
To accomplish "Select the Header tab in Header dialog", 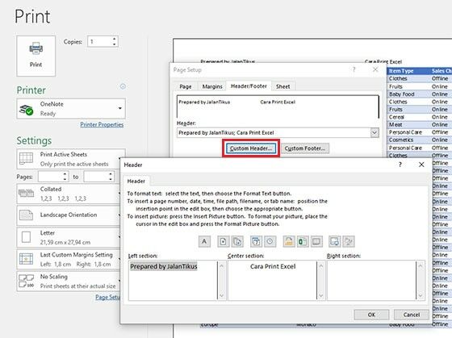I will pos(136,181).
